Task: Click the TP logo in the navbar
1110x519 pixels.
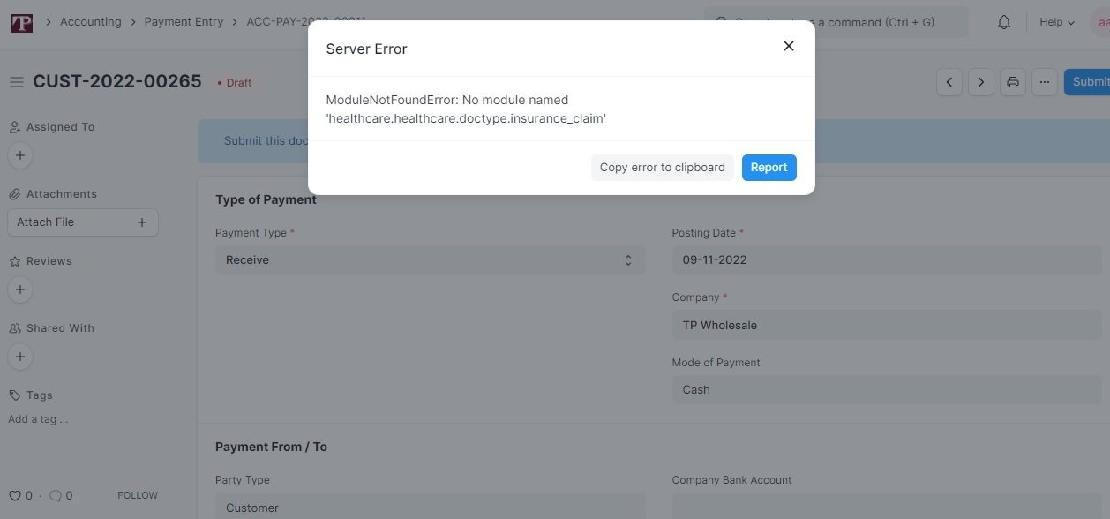Action: [19, 21]
